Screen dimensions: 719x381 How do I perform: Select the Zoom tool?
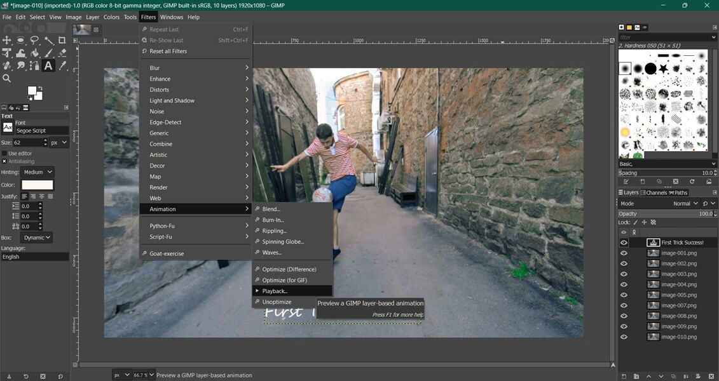(x=7, y=76)
